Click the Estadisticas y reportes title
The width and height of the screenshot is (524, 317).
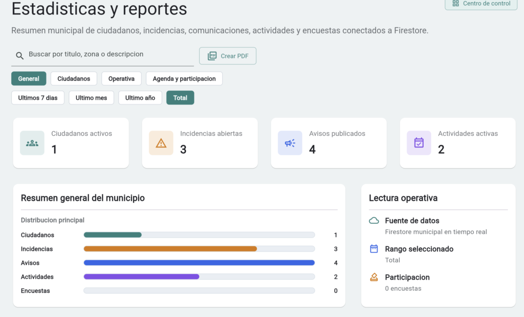99,9
